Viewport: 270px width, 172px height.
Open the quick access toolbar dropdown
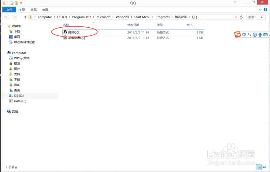(x=21, y=3)
